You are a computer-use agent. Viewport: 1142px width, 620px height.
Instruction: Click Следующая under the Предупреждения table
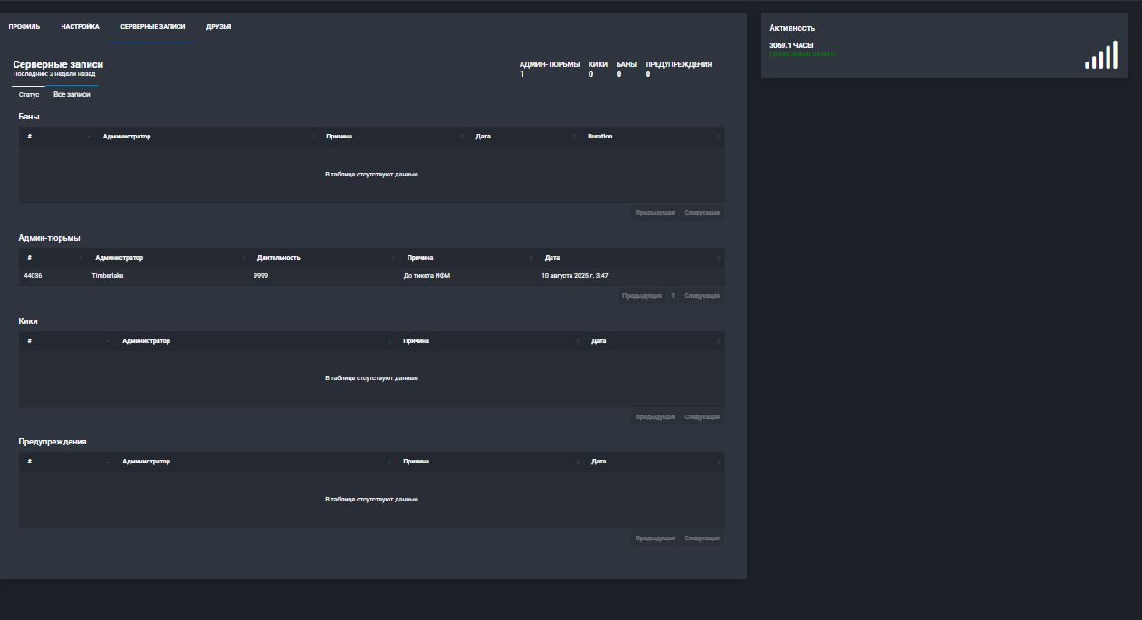pyautogui.click(x=702, y=539)
